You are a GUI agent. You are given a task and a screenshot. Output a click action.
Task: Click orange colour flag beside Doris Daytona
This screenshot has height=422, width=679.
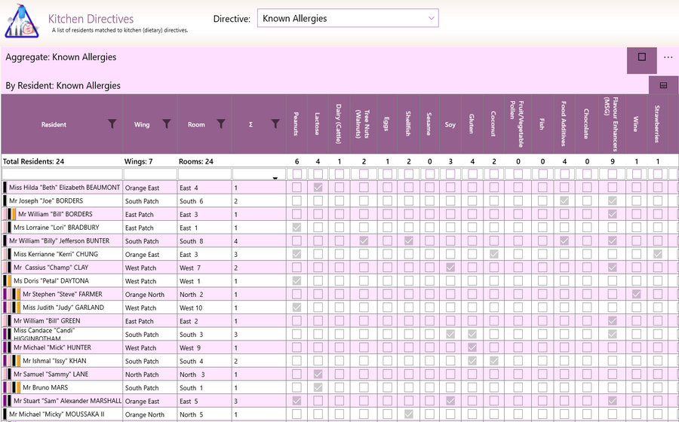click(10, 281)
